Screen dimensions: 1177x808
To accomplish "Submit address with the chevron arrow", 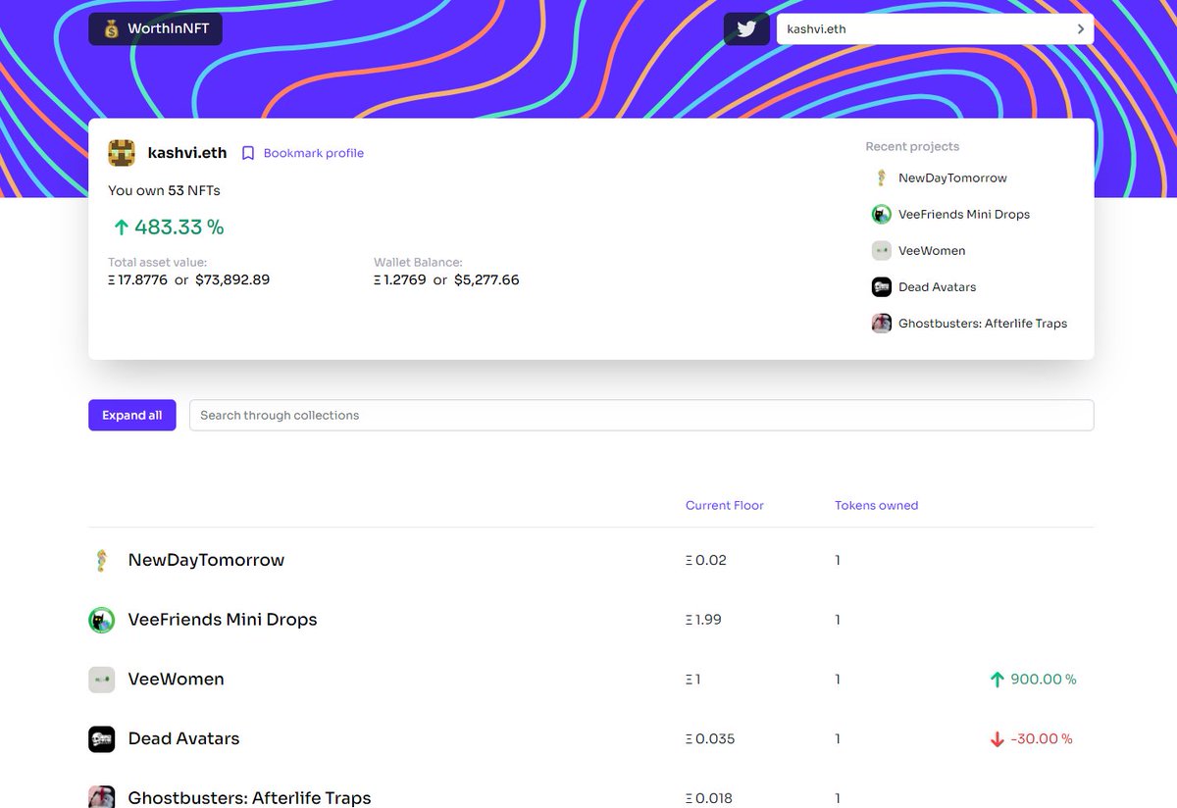I will (x=1081, y=28).
